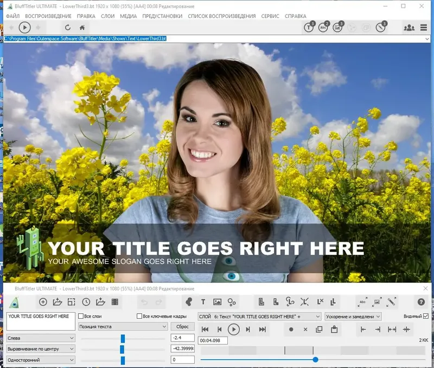Click the clock show duration icon

[86, 302]
